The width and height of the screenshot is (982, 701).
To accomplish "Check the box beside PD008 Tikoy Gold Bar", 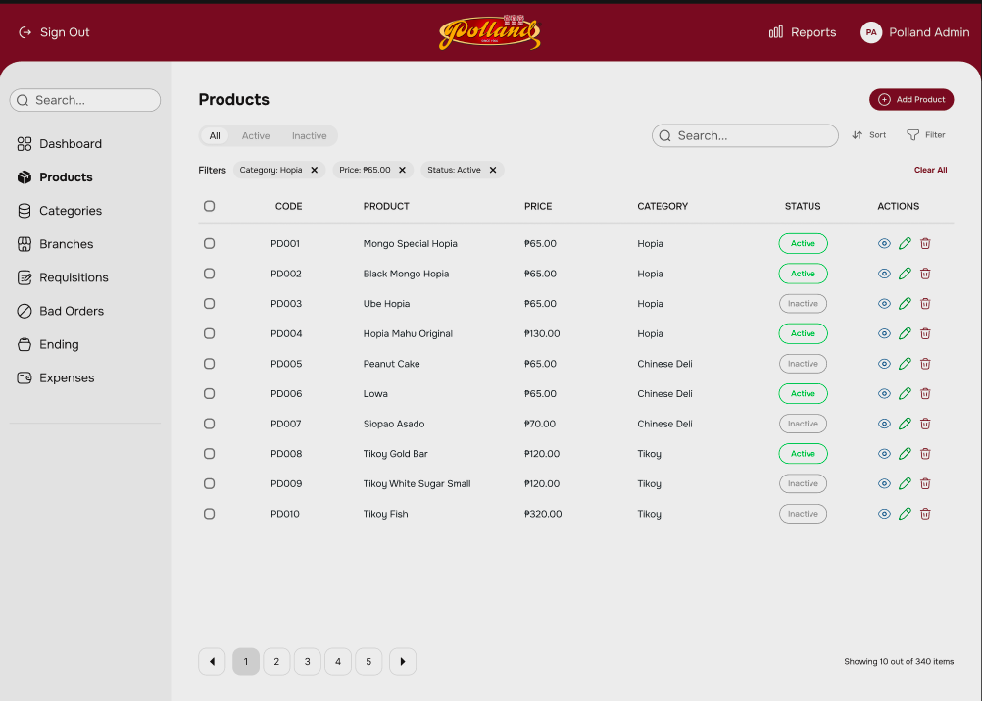I will click(x=209, y=454).
